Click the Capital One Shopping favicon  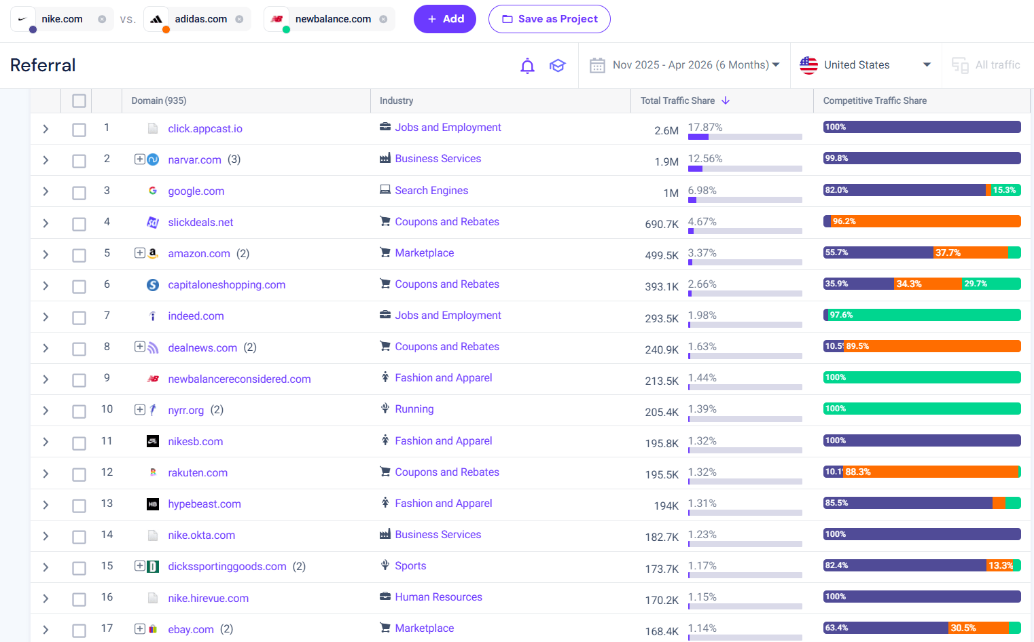[153, 285]
